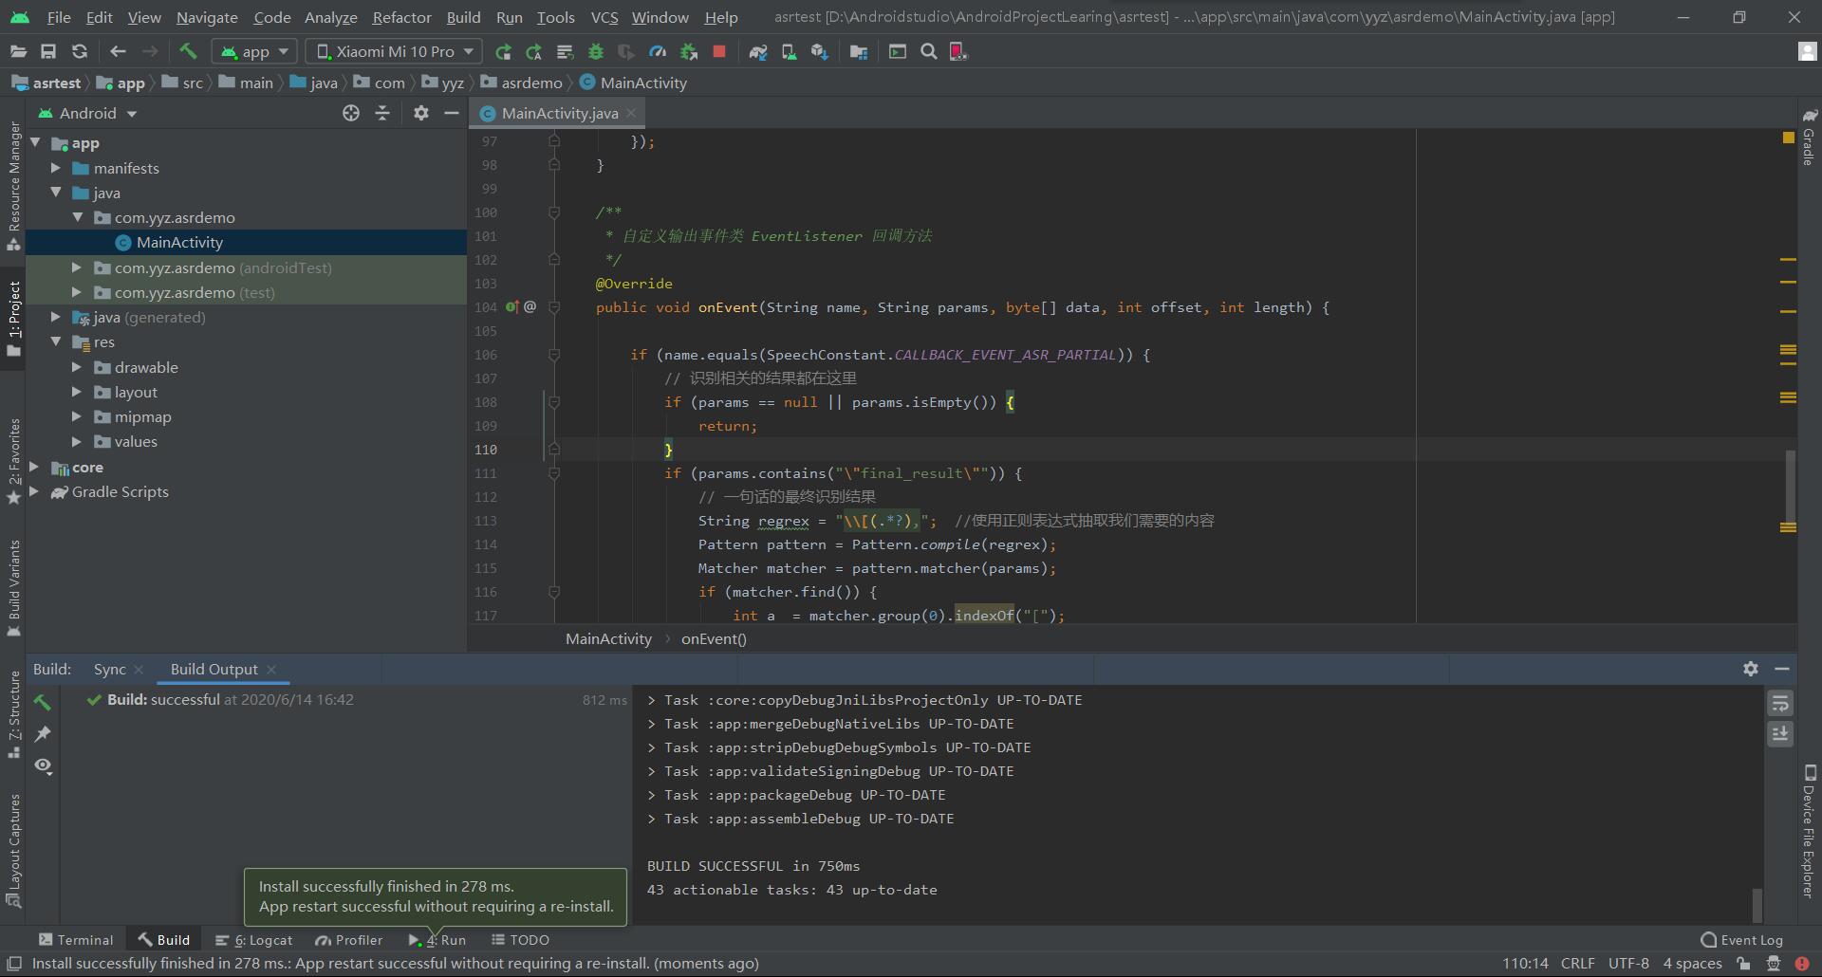Click the Search Everywhere magnifier icon
This screenshot has width=1822, height=977.
(x=929, y=52)
